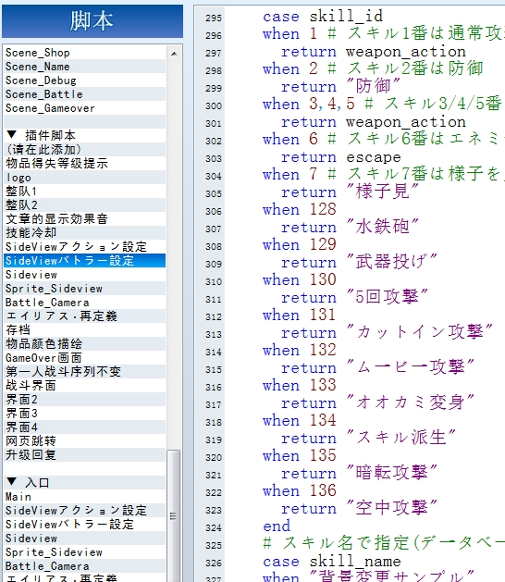Select the (请在此添加) placeholder entry
This screenshot has width=505, height=582.
[84, 150]
